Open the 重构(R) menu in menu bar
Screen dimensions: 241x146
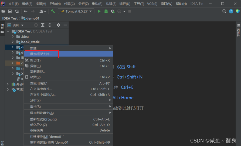click(x=97, y=4)
